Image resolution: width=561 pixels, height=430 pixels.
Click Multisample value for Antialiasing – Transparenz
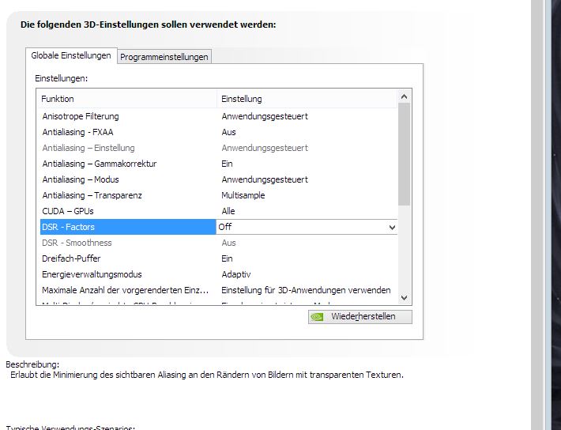[x=243, y=195]
